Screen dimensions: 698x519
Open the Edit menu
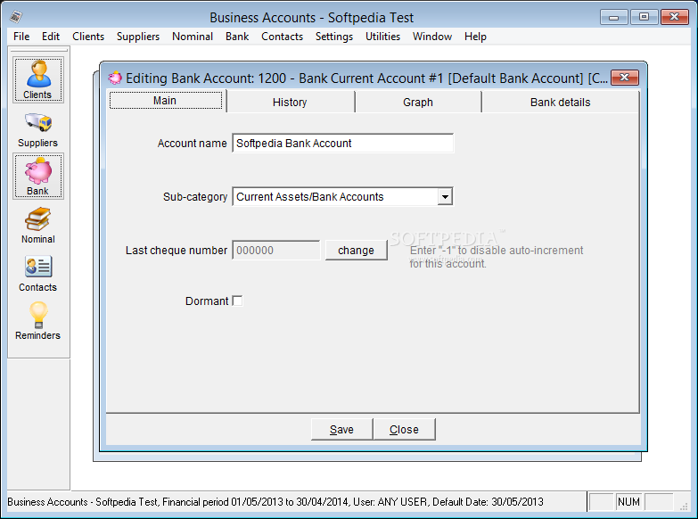tap(51, 37)
